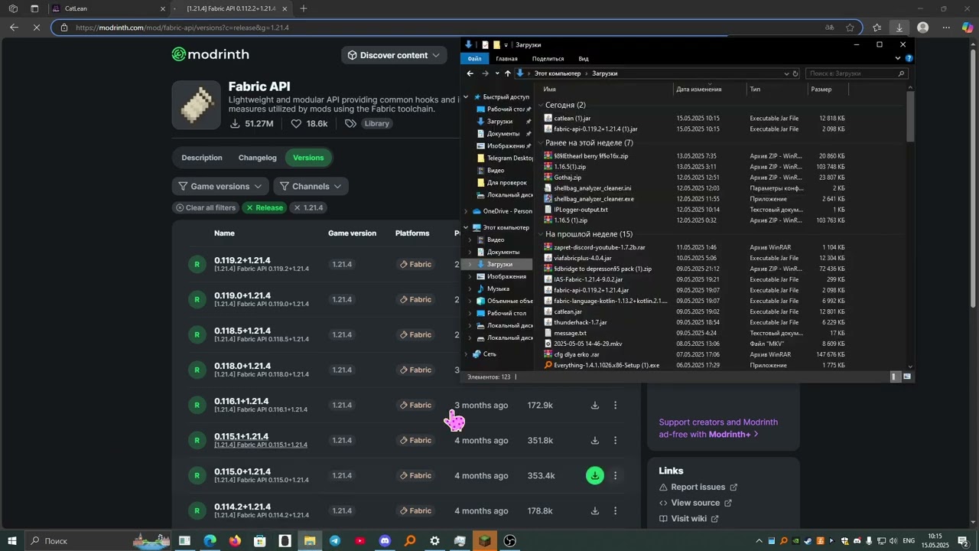979x551 pixels.
Task: Collapse the 'Ранее на этой неделе (7)' group
Action: [542, 143]
